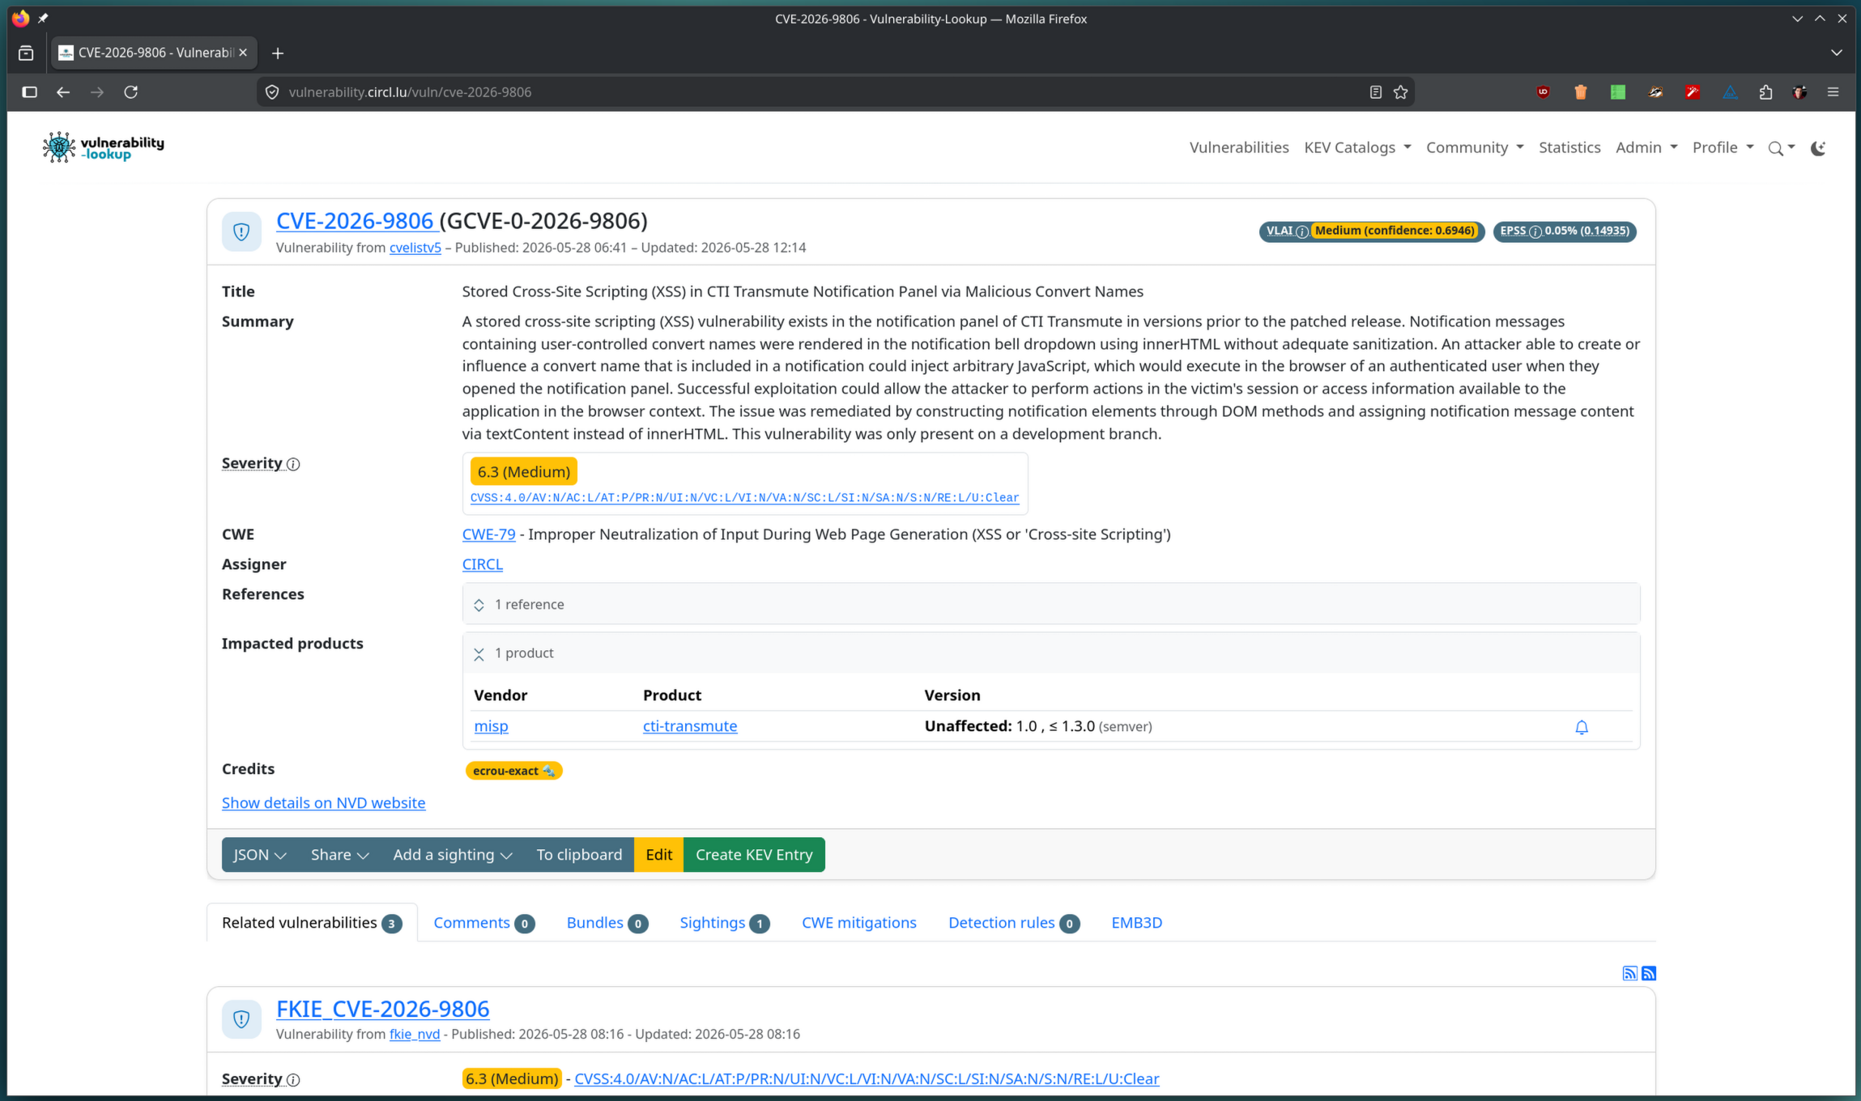Open the FKIE CVSS:4.0 vector link
Image resolution: width=1861 pixels, height=1101 pixels.
click(x=867, y=1079)
